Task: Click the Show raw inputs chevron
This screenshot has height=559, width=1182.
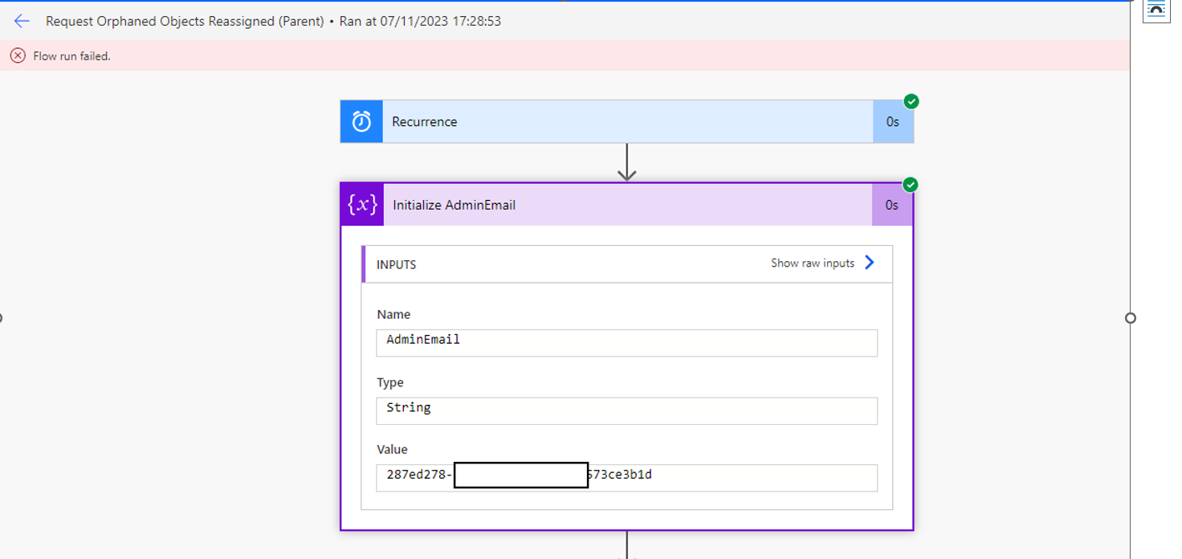Action: (x=870, y=262)
